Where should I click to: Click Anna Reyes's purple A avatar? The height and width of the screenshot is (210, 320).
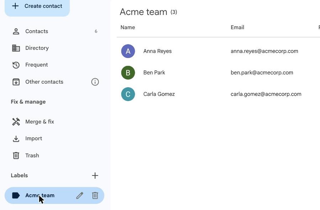click(128, 51)
